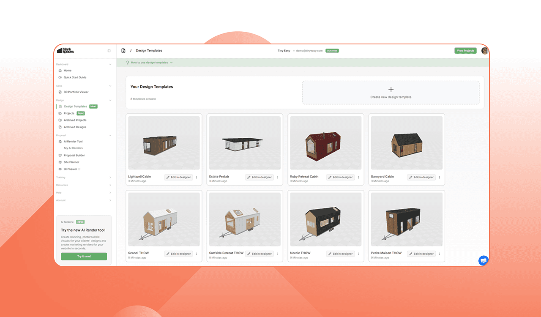Screen dimensions: 541x317
Task: Expand the Training sidebar section
Action: tap(110, 178)
